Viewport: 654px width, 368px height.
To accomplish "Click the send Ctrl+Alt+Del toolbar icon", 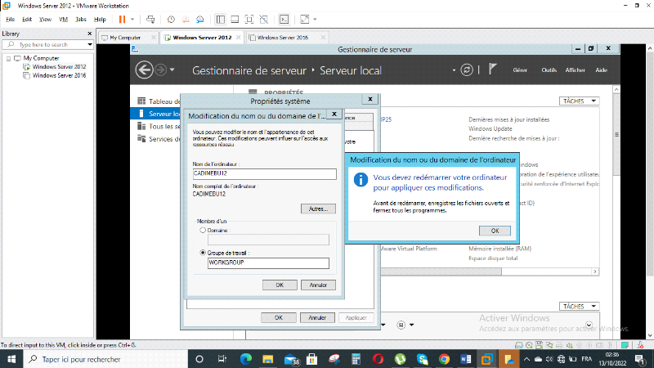I will coord(151,18).
